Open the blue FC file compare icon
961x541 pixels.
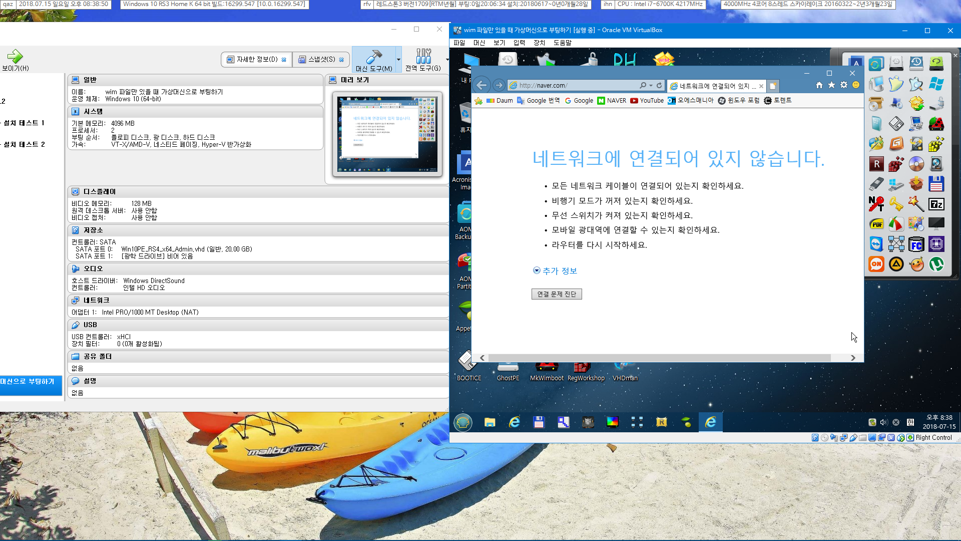coord(916,244)
